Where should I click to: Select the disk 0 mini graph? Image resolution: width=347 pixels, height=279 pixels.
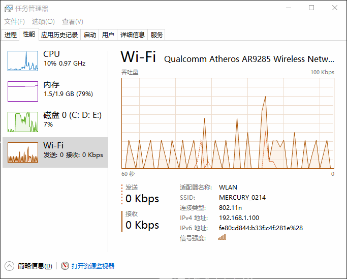click(x=23, y=122)
